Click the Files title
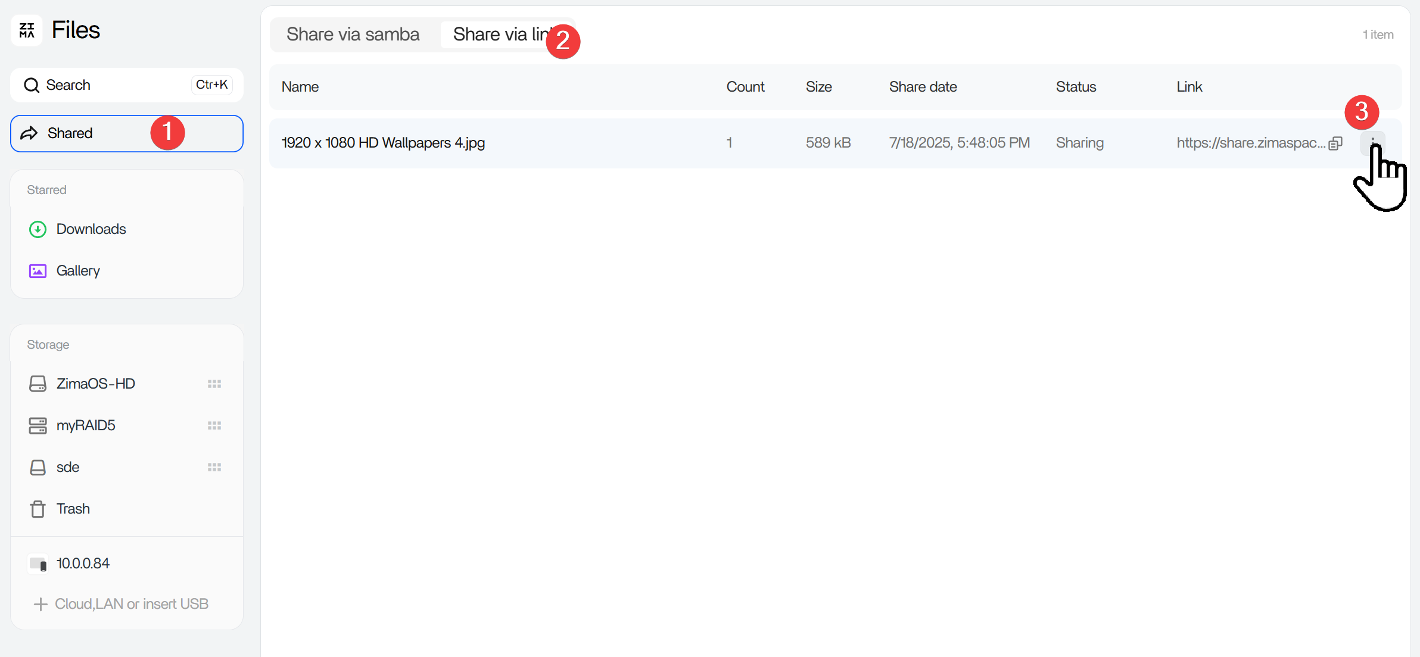The width and height of the screenshot is (1420, 657). pos(76,30)
